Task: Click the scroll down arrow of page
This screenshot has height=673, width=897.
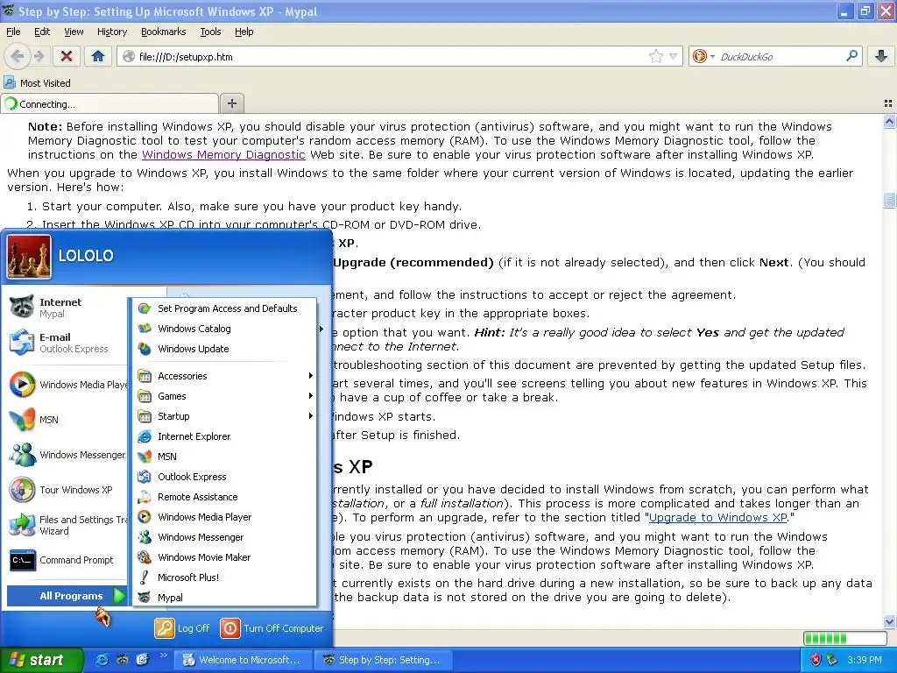Action: [x=889, y=621]
